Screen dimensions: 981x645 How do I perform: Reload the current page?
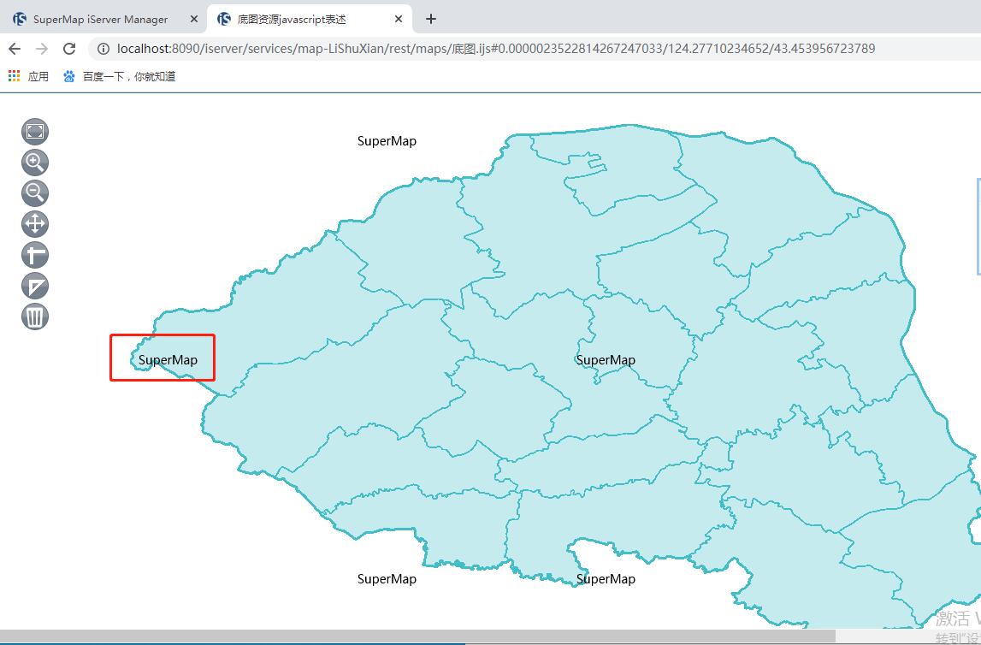(69, 49)
